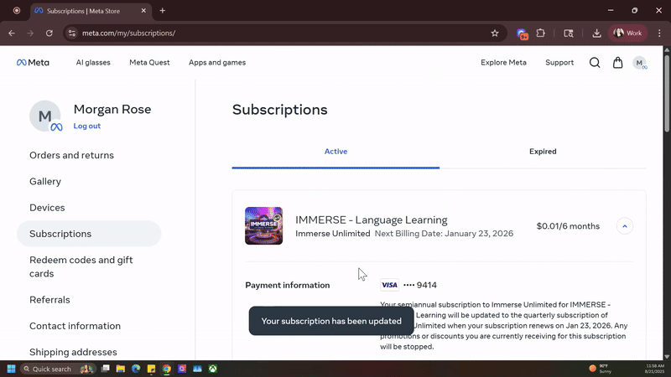Click the Meta logo in header
Image resolution: width=671 pixels, height=377 pixels.
tap(33, 63)
